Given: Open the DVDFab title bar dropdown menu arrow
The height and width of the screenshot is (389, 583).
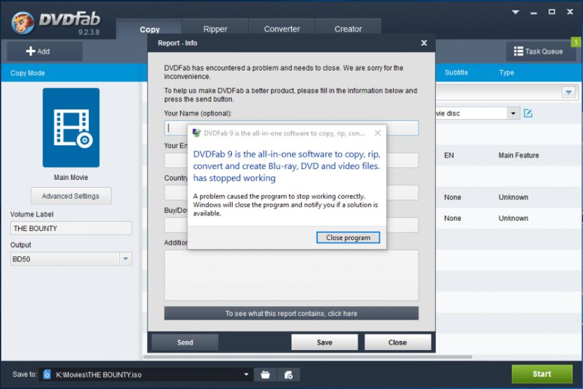Looking at the screenshot, I should (516, 12).
